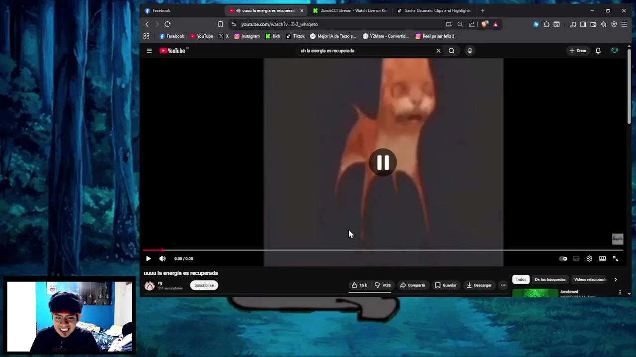636x357 pixels.
Task: Open the music note playlist icon
Action: tap(573, 24)
